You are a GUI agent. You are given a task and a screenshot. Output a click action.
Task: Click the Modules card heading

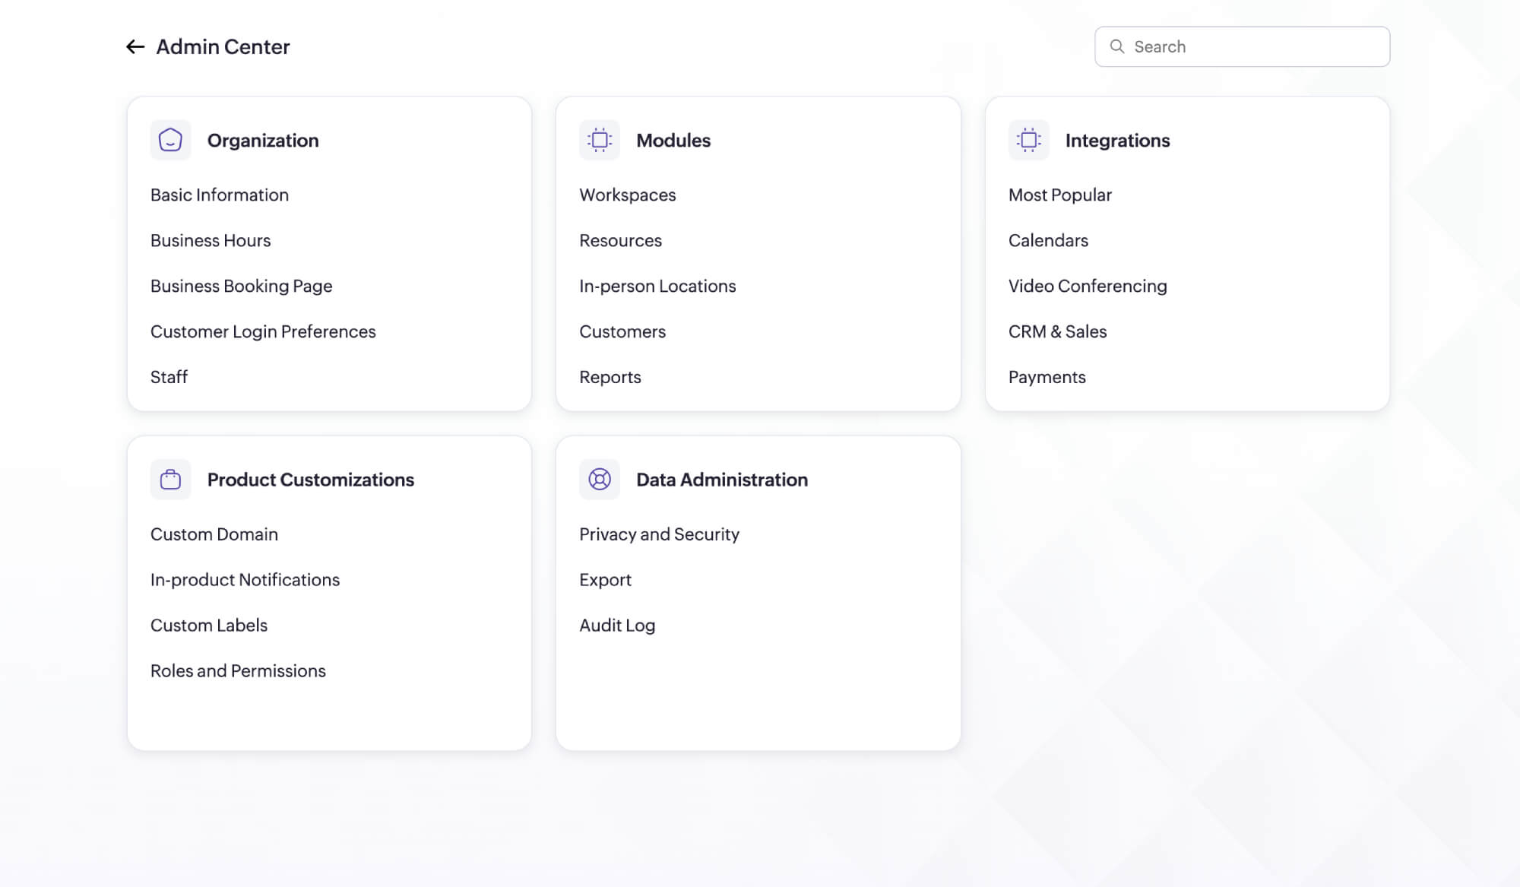(673, 141)
